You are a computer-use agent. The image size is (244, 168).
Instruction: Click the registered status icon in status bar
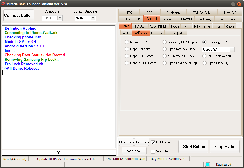[208, 164]
